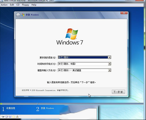
Task: Click the CD drive status icon
Action: click(6, 116)
